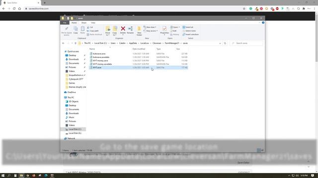Click Paste shortcut in the ribbon
This screenshot has height=178, width=318.
click(x=94, y=35)
